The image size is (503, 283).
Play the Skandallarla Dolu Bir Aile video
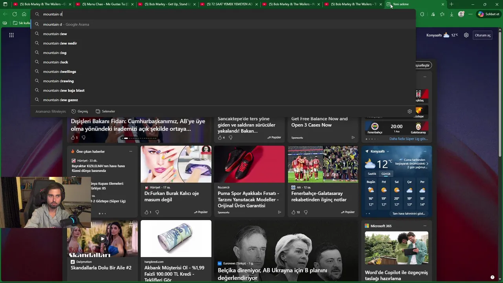point(102,239)
